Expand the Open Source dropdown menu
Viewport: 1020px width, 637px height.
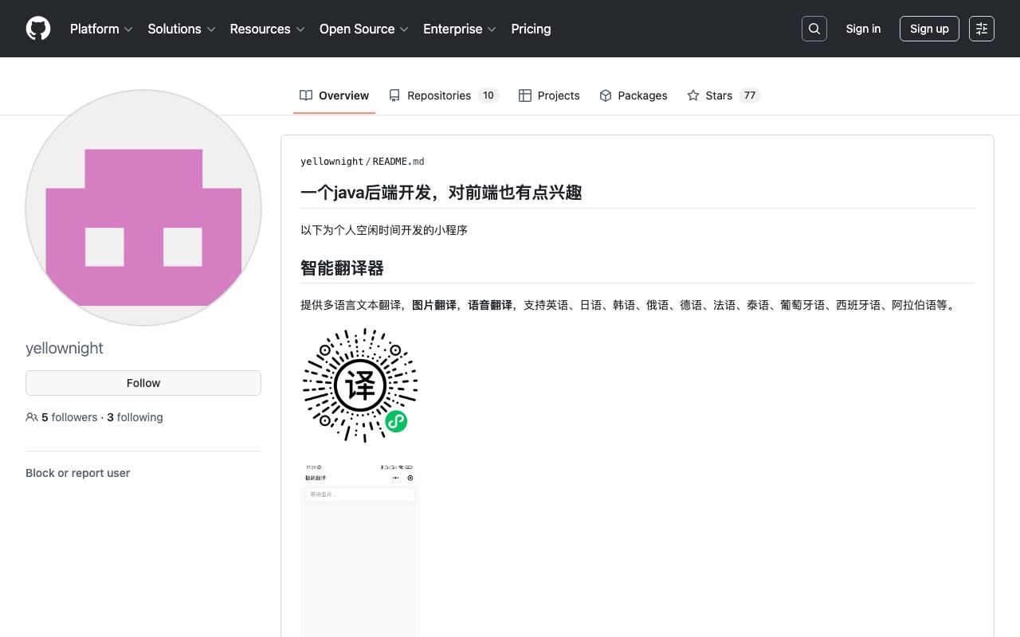point(364,29)
